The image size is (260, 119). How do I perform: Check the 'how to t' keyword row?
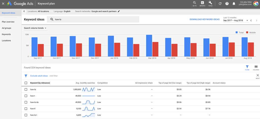26,115
